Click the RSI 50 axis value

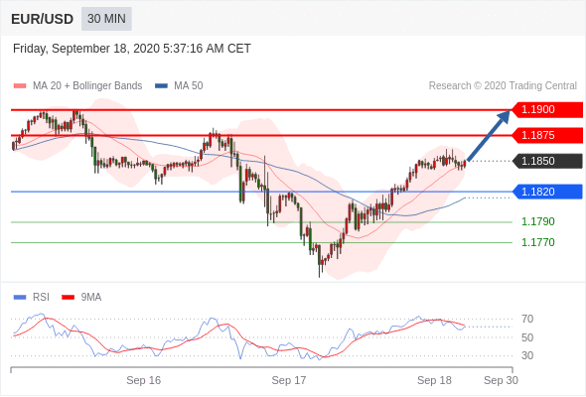pyautogui.click(x=527, y=337)
